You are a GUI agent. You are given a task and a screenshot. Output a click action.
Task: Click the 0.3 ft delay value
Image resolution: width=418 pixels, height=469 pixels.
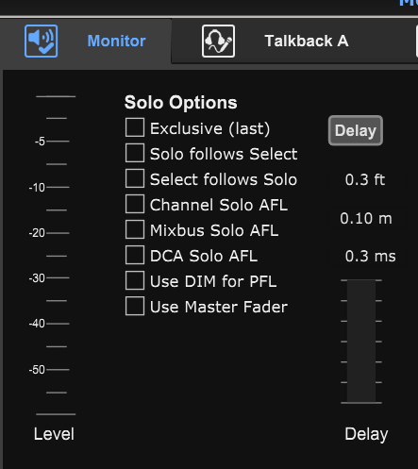click(x=366, y=179)
